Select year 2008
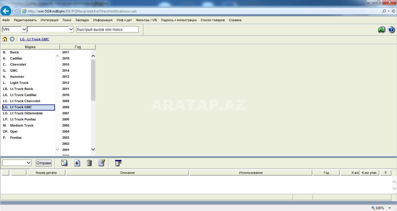 pyautogui.click(x=66, y=107)
